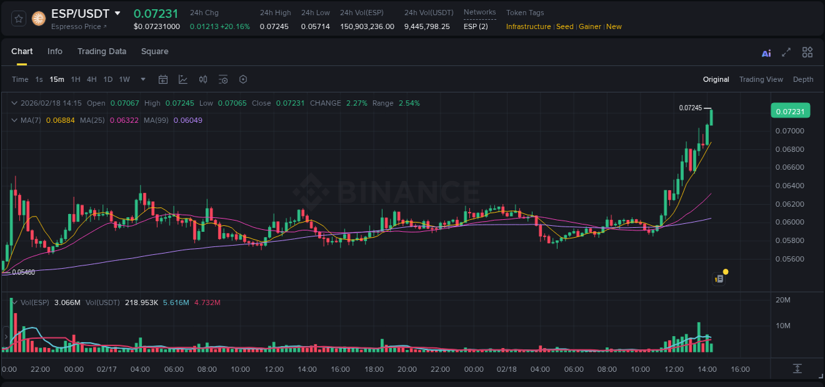Image resolution: width=825 pixels, height=387 pixels.
Task: Open the calendar date-jump tool
Action: (163, 79)
